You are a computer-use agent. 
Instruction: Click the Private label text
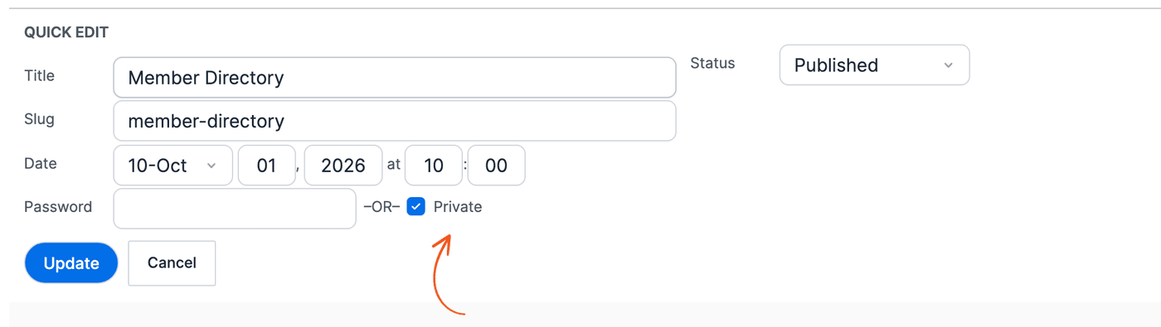[458, 207]
